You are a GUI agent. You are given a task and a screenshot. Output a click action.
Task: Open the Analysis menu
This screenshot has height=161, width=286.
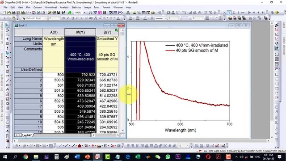point(64,7)
